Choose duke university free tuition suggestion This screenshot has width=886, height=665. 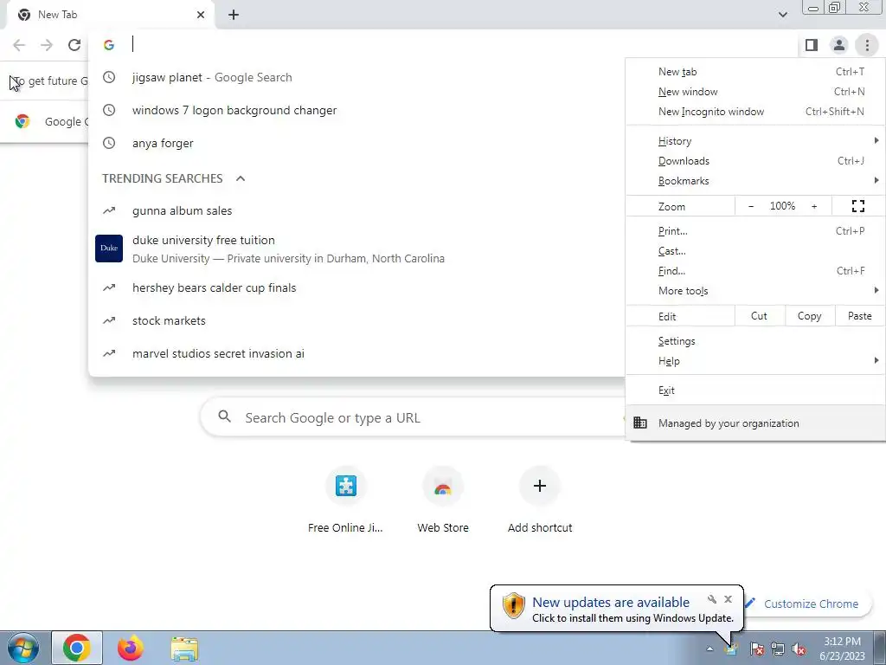pos(356,249)
